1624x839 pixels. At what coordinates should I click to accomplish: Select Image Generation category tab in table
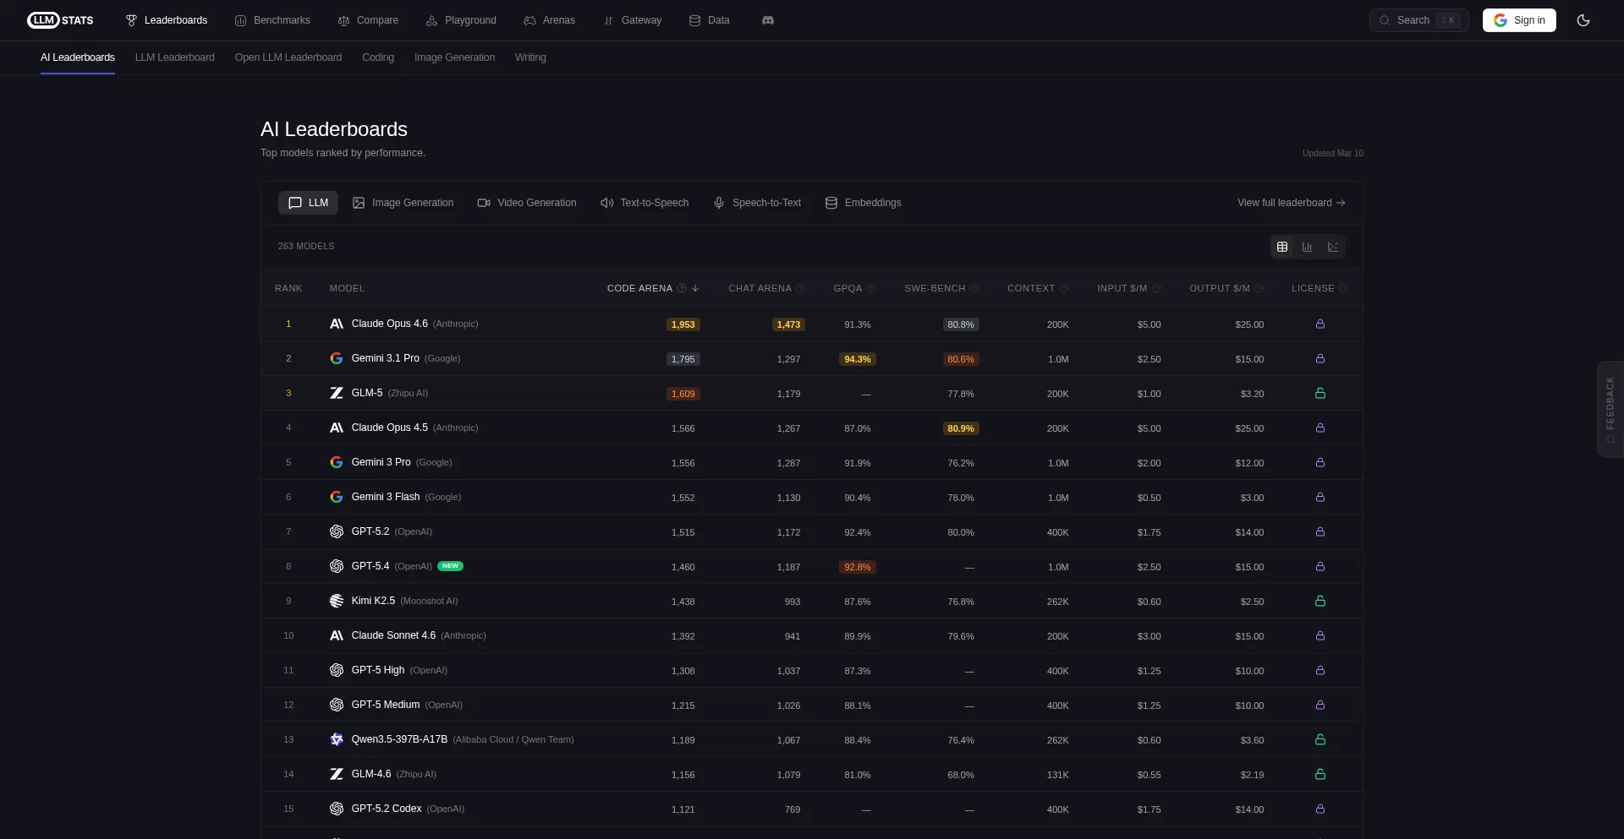[x=403, y=203]
